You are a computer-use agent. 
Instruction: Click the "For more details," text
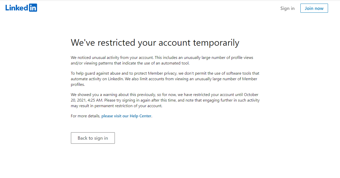point(85,116)
